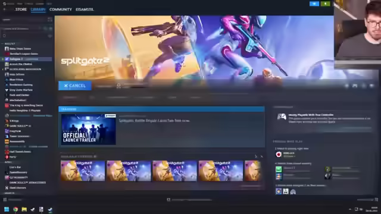Click the active Steam taskbar icon
The height and width of the screenshot is (214, 381).
(50, 209)
